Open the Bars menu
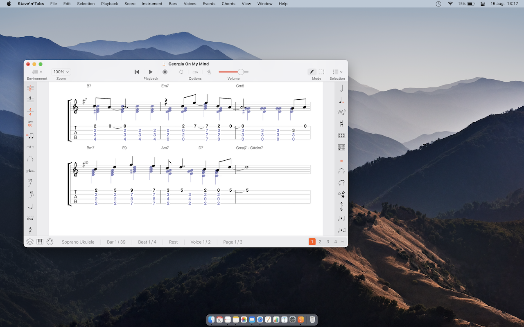This screenshot has width=524, height=327. [173, 4]
